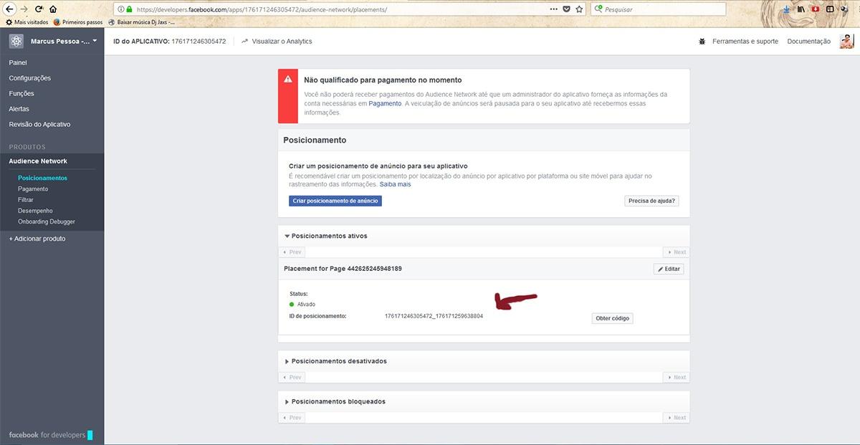
Task: Click Placement for Page 442625245948189 title
Action: coord(343,269)
